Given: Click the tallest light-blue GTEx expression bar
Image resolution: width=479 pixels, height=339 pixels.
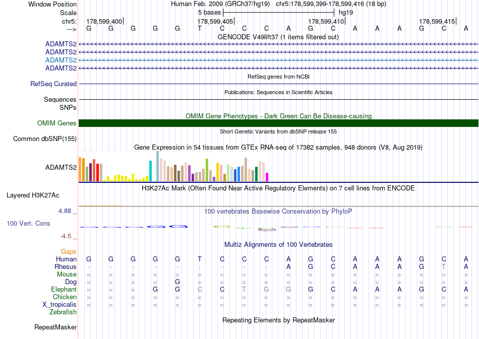Looking at the screenshot, I should coord(158,166).
